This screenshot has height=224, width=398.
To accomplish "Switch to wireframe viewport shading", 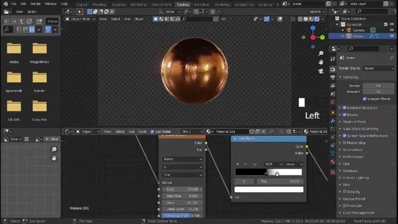I will click(300, 19).
